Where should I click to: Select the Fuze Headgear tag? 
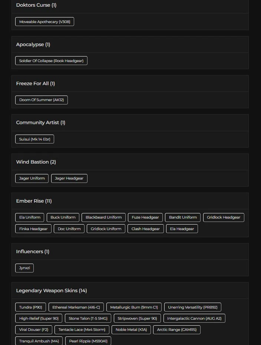[x=145, y=217]
